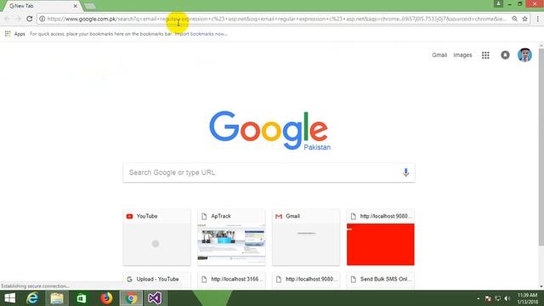Viewport: 544px width, 306px height.
Task: Click the Import bookmarks now link
Action: (201, 34)
